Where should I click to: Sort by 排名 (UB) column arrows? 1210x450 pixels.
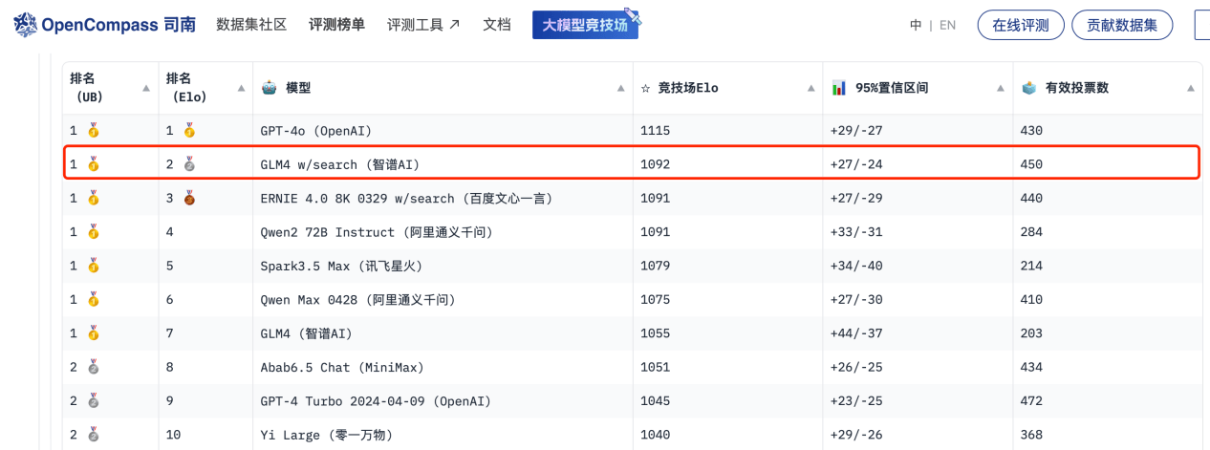pyautogui.click(x=146, y=88)
